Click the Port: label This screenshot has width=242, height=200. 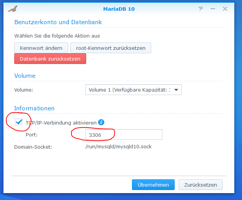point(32,134)
